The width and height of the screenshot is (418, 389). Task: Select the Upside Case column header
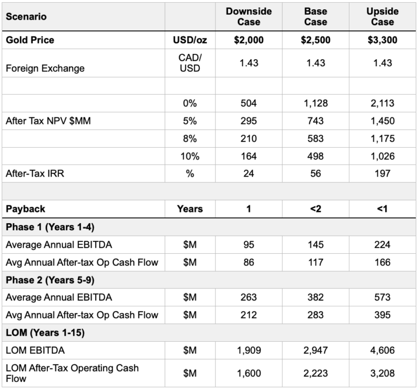(x=383, y=17)
